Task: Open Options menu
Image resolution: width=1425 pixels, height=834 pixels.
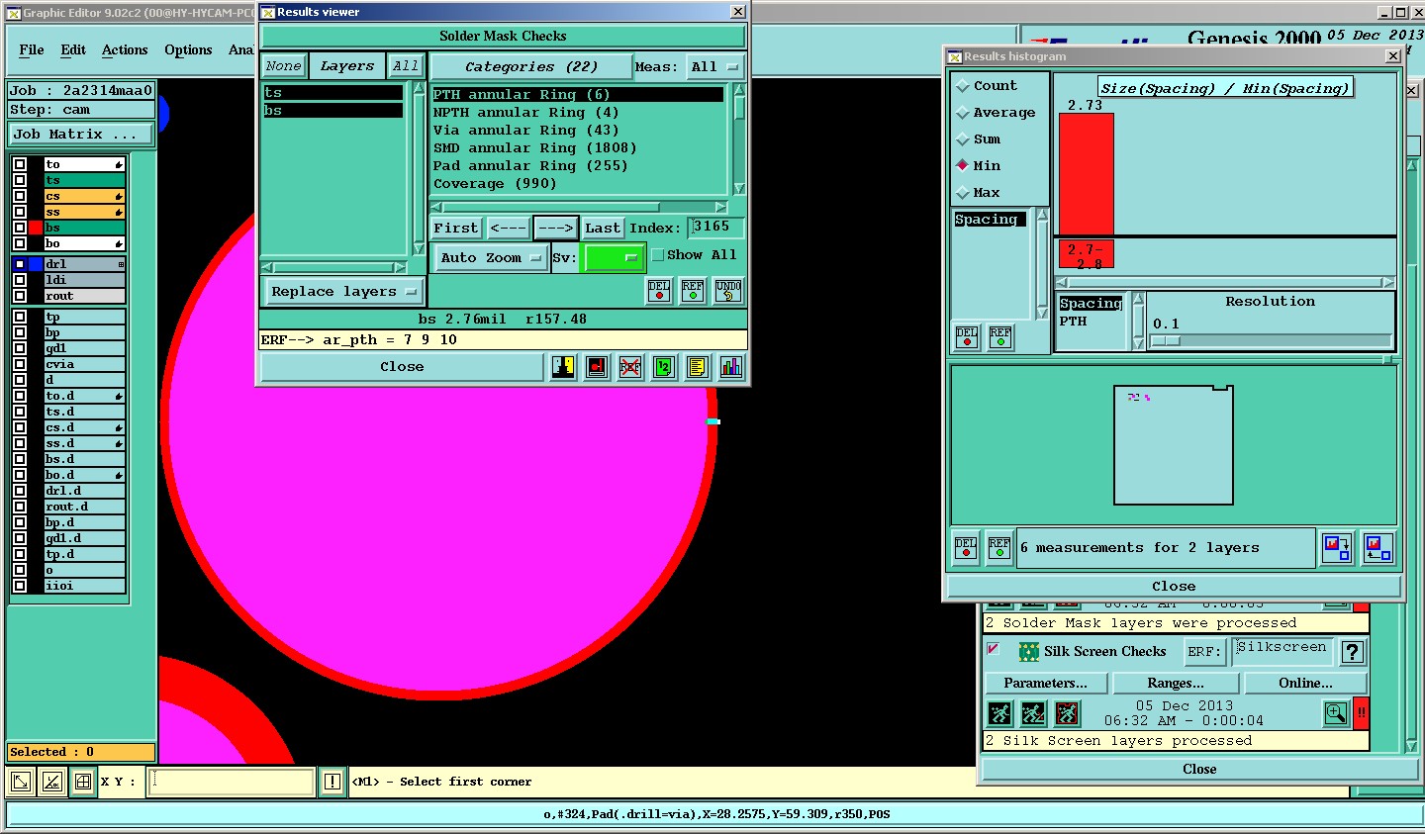Action: pos(188,49)
